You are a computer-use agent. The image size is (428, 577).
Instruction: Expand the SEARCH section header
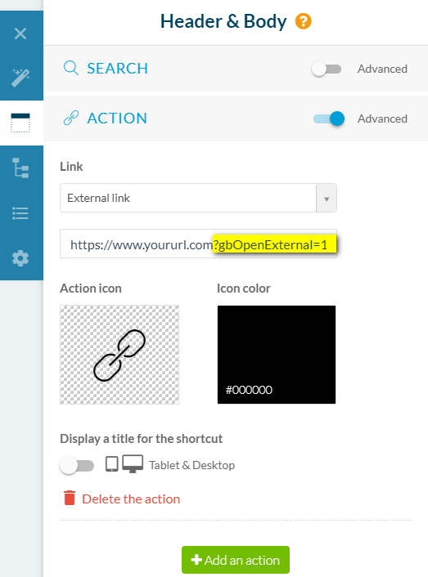(117, 69)
